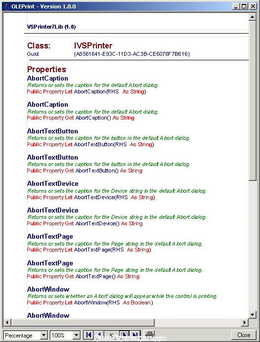Click the vertical scrollbar up arrow

[253, 17]
